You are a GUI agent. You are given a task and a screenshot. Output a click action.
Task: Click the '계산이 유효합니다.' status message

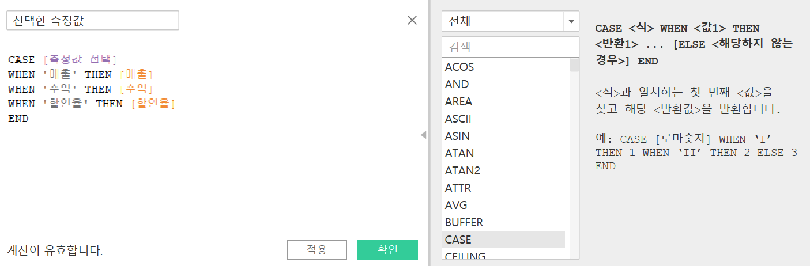pos(55,250)
